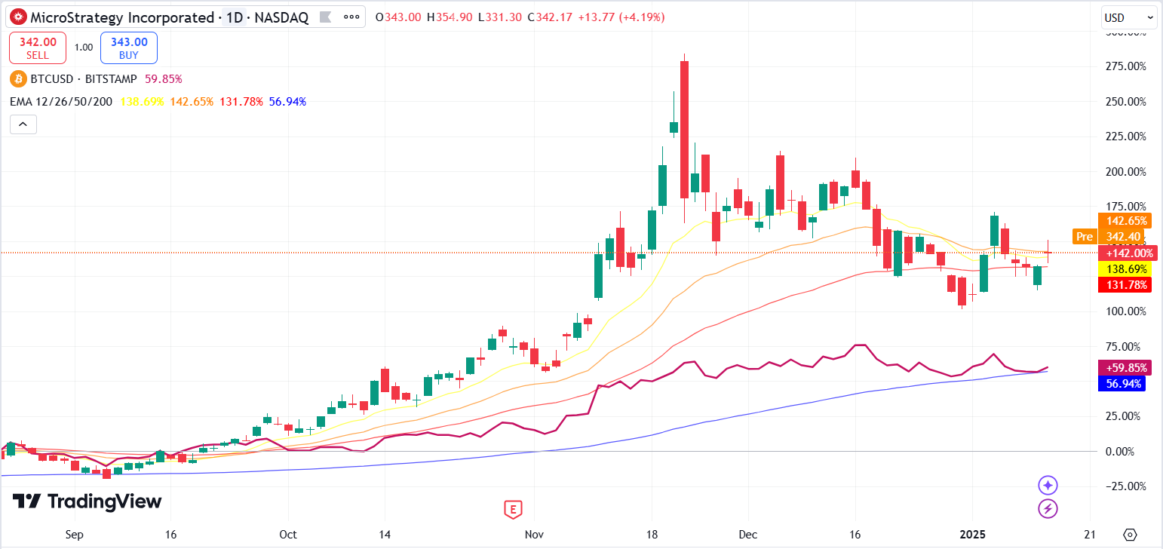Edit the 1.00 quantity field
Image resolution: width=1163 pixels, height=549 pixels.
(x=84, y=48)
